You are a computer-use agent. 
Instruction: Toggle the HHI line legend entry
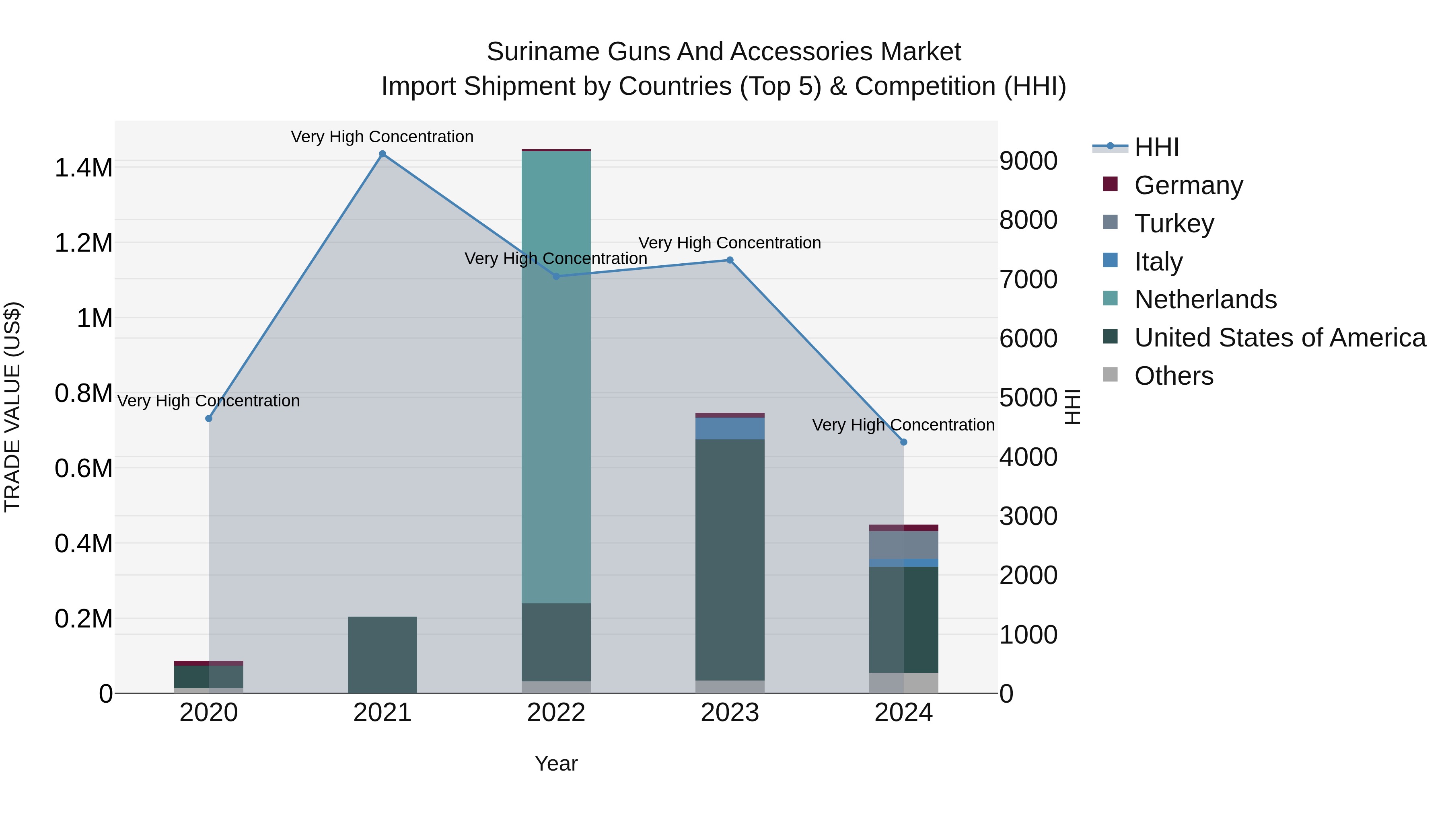[x=1135, y=147]
